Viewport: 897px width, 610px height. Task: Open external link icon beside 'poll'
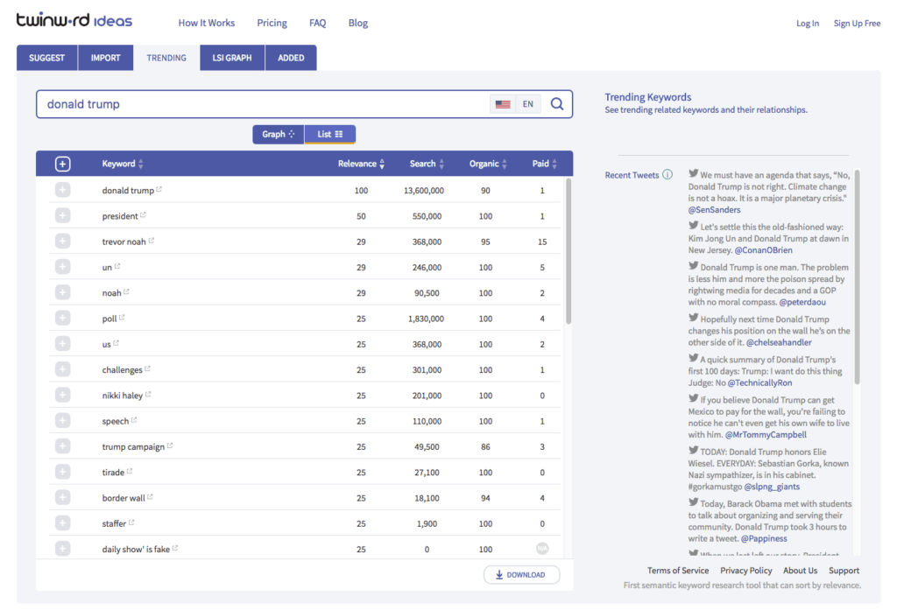(122, 317)
